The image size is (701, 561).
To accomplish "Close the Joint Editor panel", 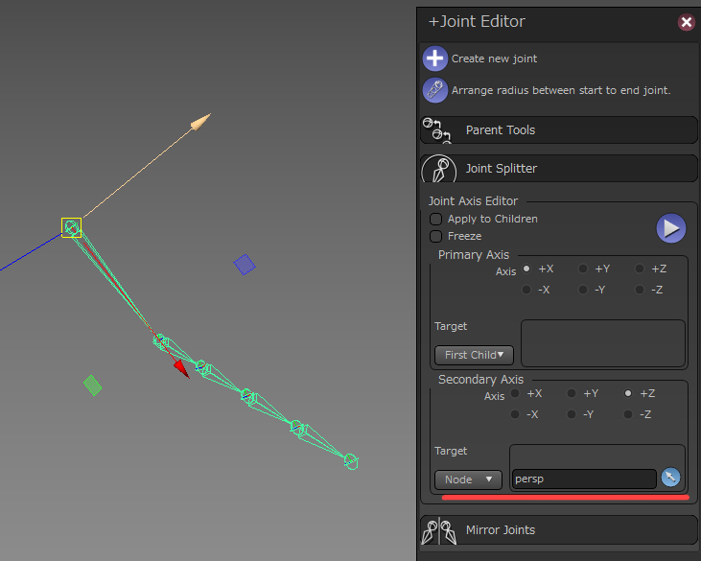I will pyautogui.click(x=687, y=21).
